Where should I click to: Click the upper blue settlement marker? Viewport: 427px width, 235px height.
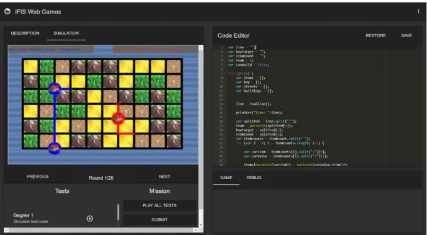[x=55, y=89]
